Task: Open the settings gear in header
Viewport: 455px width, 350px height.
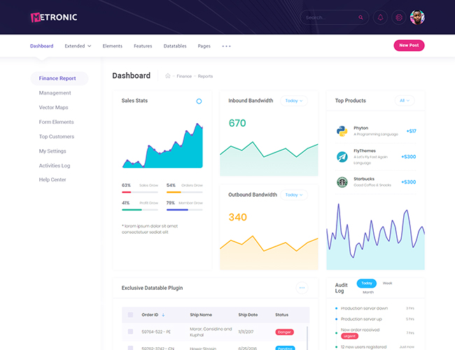Action: (x=399, y=17)
